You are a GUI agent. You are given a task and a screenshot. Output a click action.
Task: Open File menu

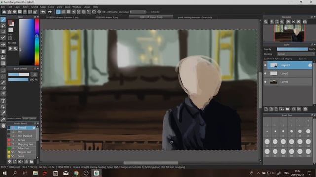coord(3,7)
